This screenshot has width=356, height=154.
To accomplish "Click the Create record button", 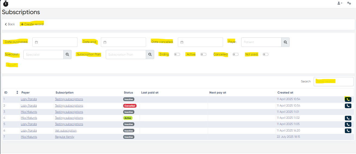I will point(32,24).
